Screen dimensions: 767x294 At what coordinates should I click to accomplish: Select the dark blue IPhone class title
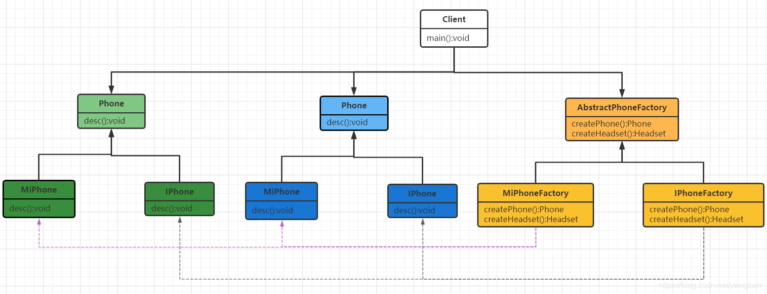(x=422, y=194)
